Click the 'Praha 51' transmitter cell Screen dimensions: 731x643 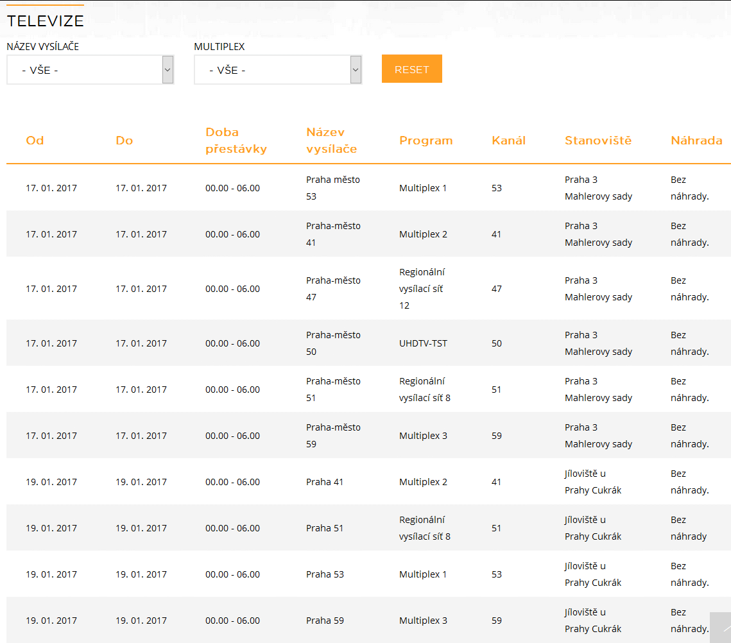325,528
